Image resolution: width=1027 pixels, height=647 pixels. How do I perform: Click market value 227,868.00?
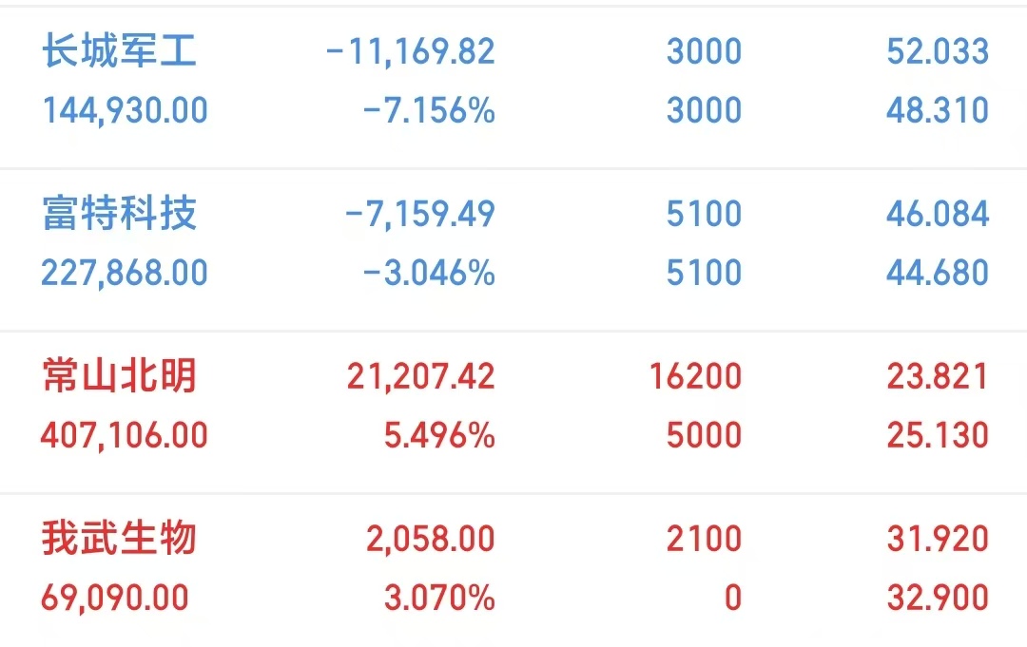tap(125, 274)
